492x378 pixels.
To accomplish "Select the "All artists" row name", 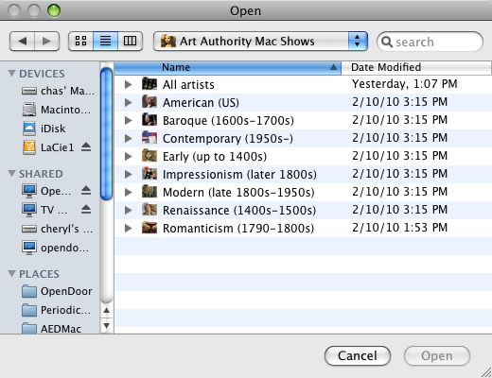I will pyautogui.click(x=188, y=85).
